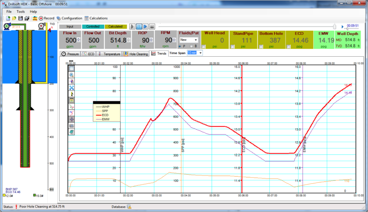Tick the checkbox below the StandPipe value
This screenshot has width=368, height=212.
(232, 47)
